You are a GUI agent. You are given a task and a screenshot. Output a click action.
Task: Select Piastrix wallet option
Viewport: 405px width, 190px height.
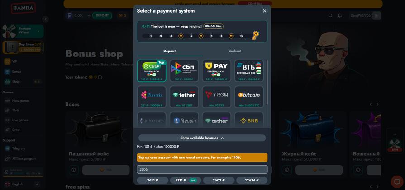(152, 97)
